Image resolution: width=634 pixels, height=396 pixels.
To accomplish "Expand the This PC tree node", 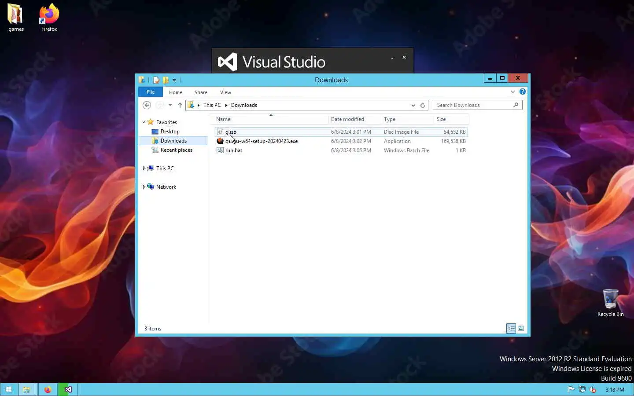I will click(144, 169).
